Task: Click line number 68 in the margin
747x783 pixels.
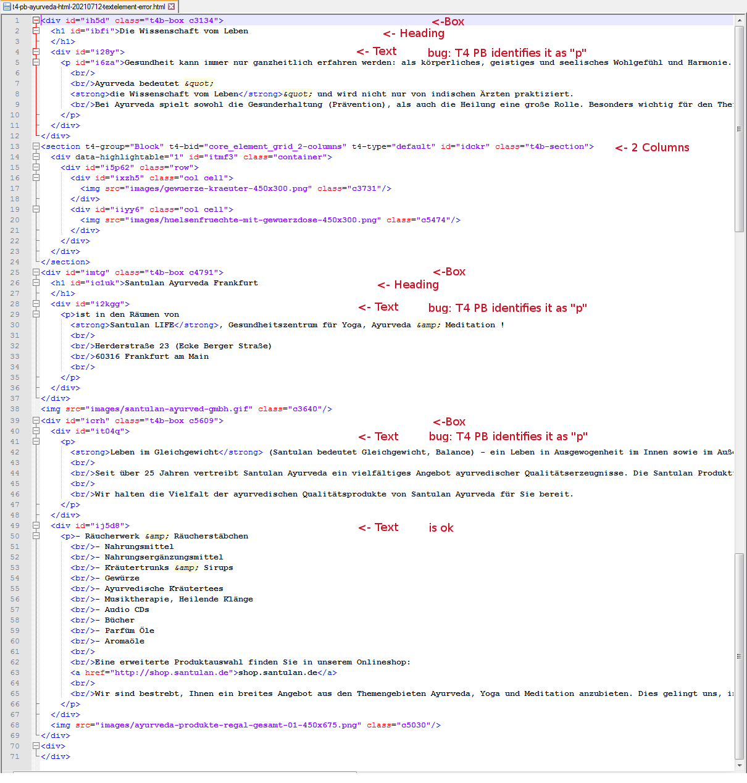Action: [x=14, y=725]
